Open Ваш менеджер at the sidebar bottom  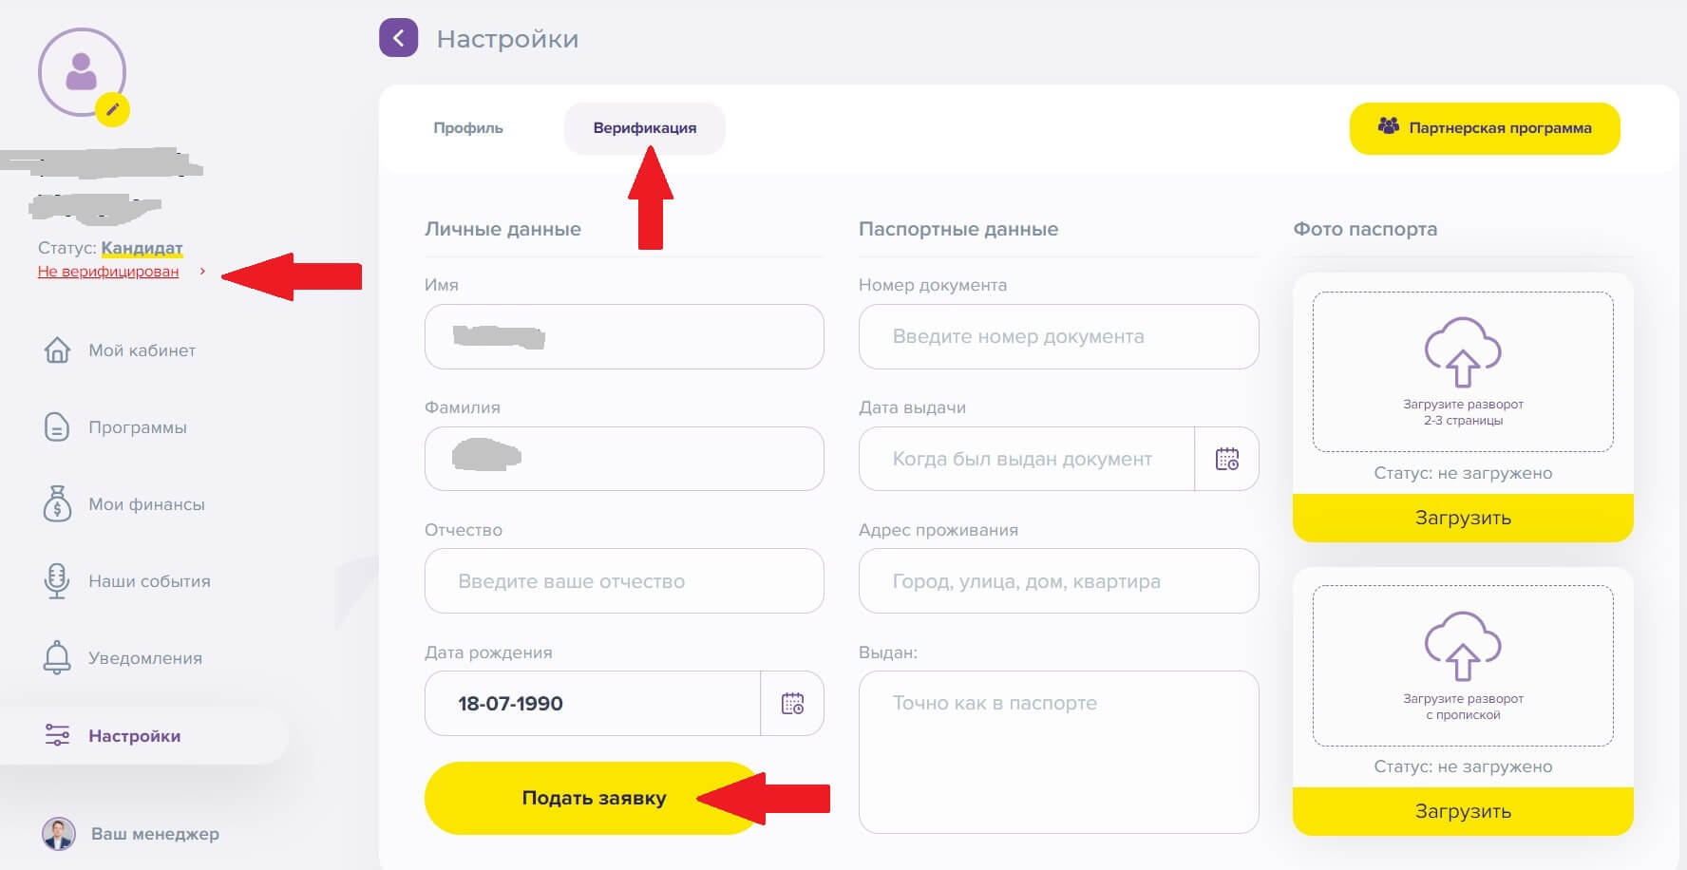[154, 834]
